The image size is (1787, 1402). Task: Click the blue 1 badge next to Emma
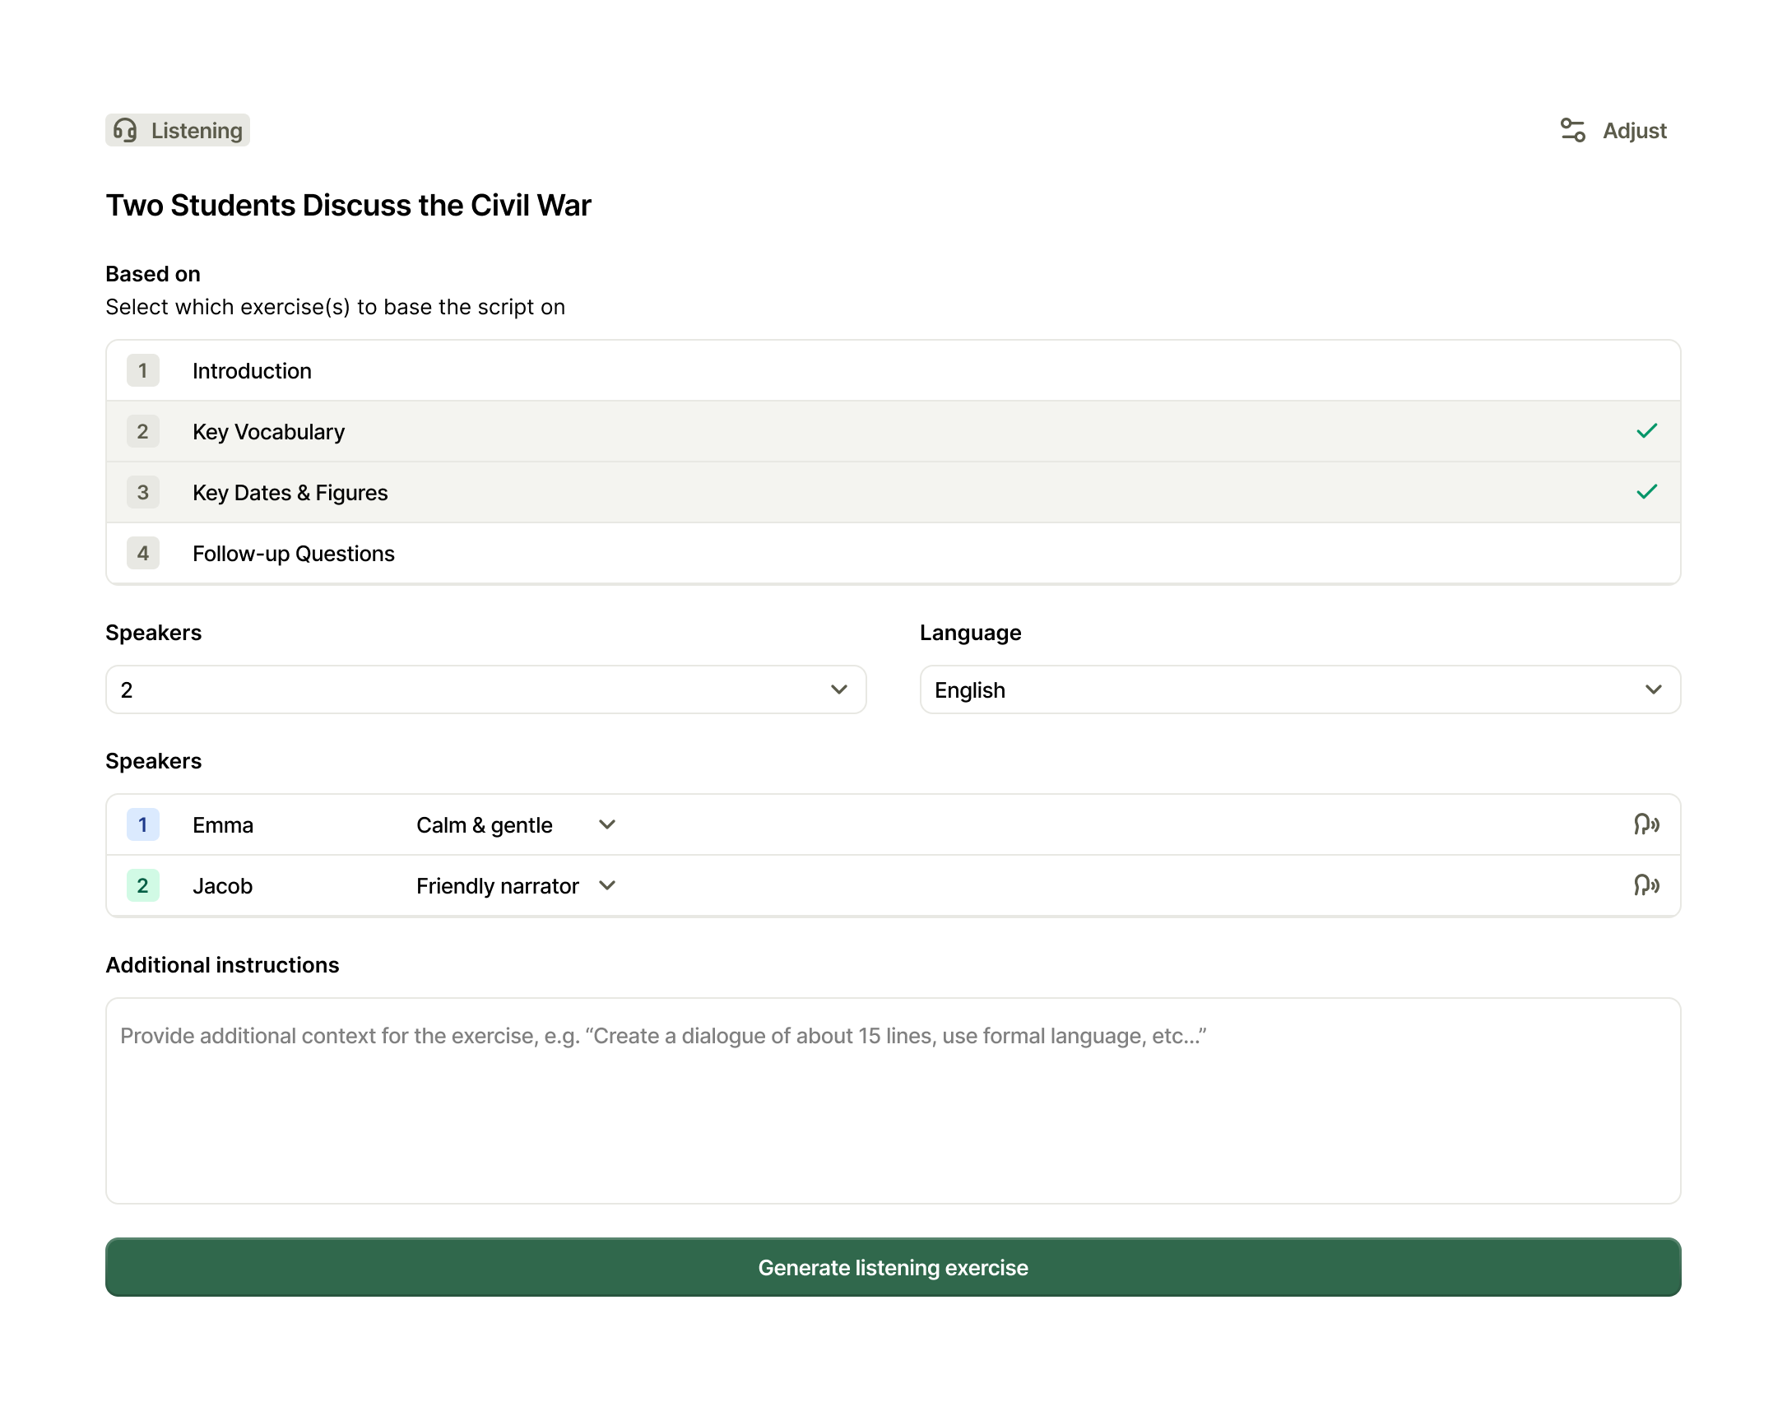(x=143, y=824)
